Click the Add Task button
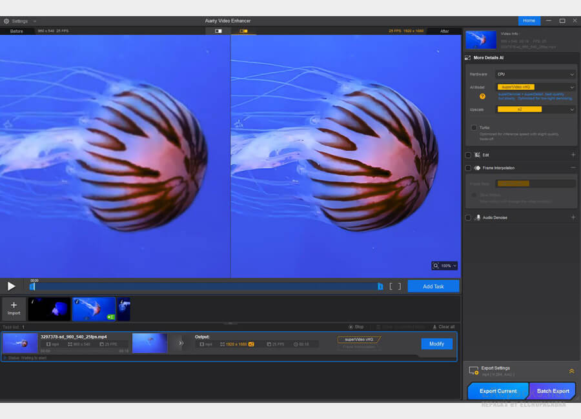Image resolution: width=581 pixels, height=419 pixels. coord(433,286)
